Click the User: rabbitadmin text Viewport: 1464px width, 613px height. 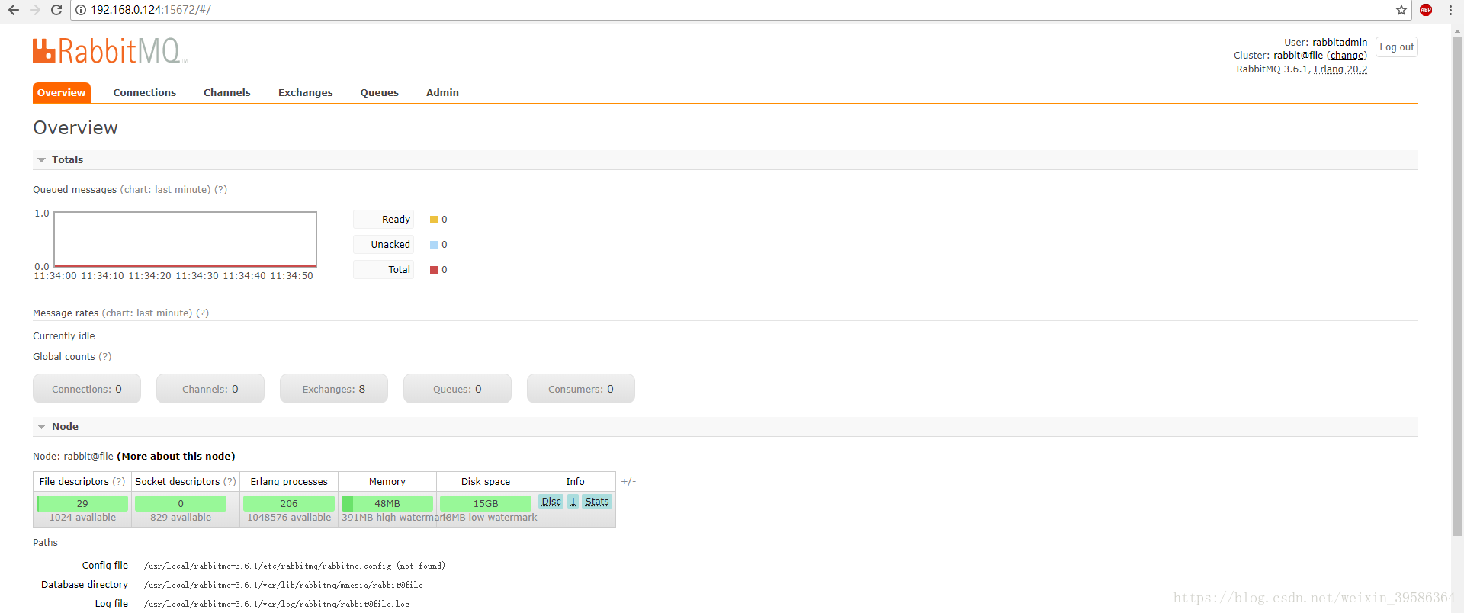click(1326, 43)
